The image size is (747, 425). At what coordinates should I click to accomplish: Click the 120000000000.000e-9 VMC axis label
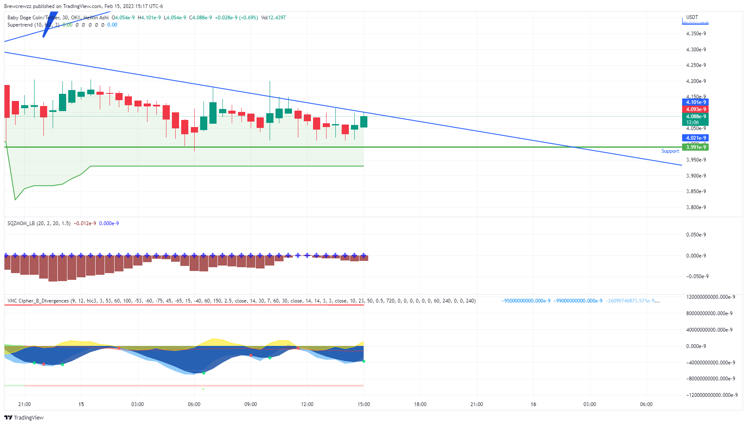click(711, 297)
